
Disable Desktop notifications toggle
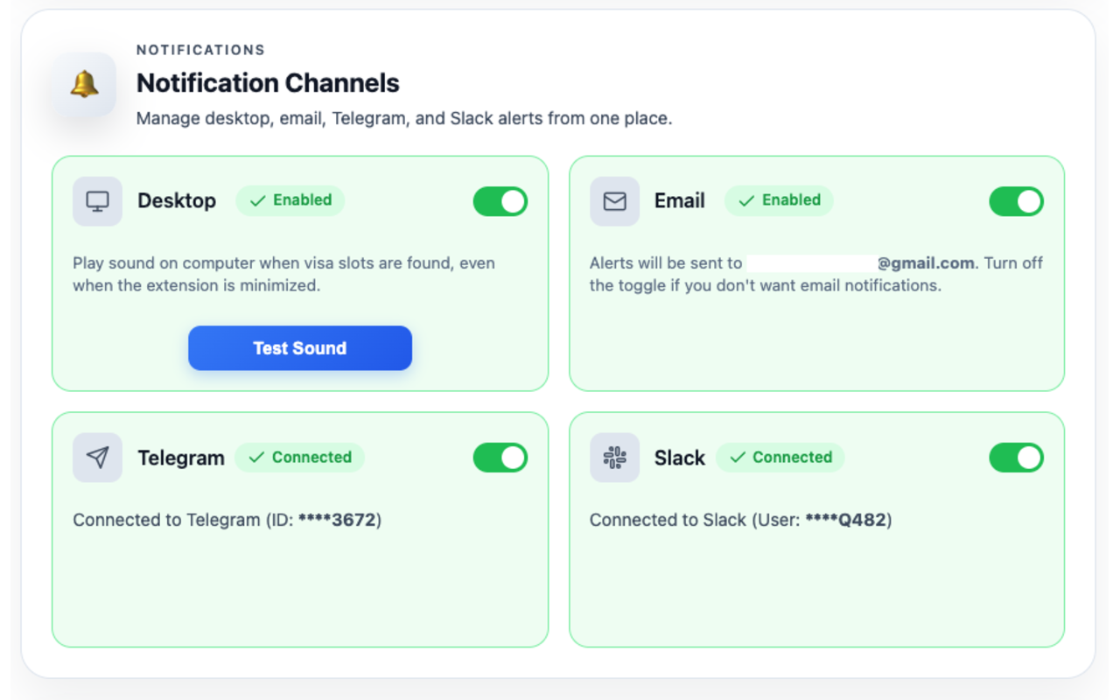pyautogui.click(x=500, y=201)
